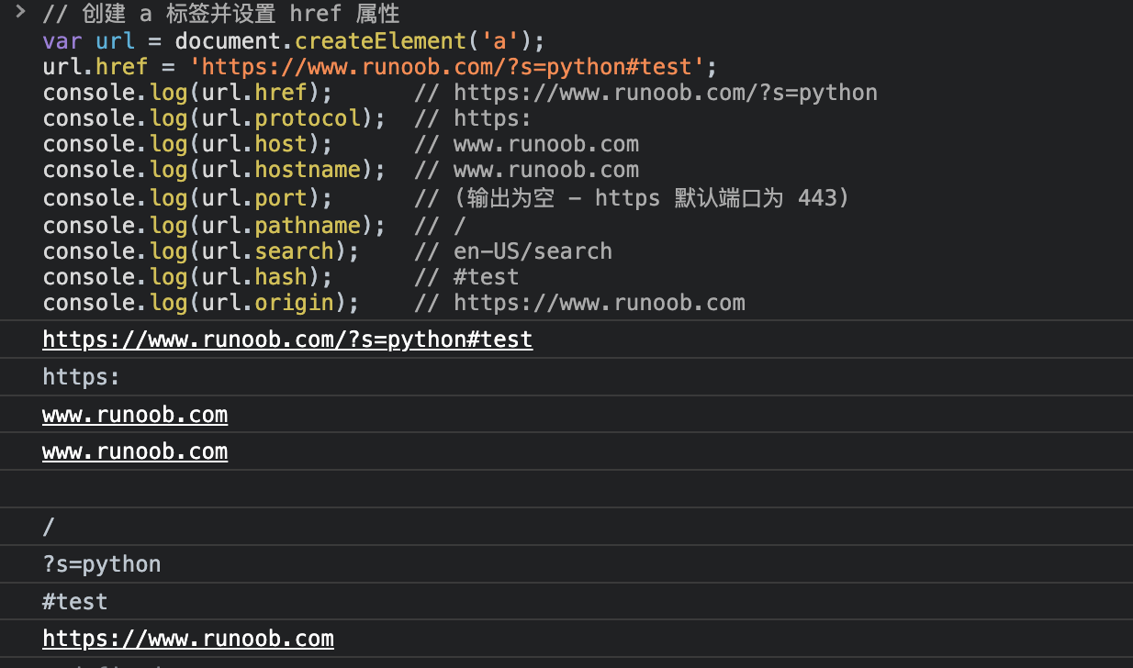
Task: Click the 'protocol' property in the console.log call
Action: pos(308,118)
